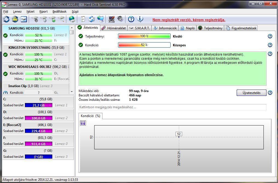Click green check status icon of KINGSTON disk
278x183 pixels.
coord(5,55)
